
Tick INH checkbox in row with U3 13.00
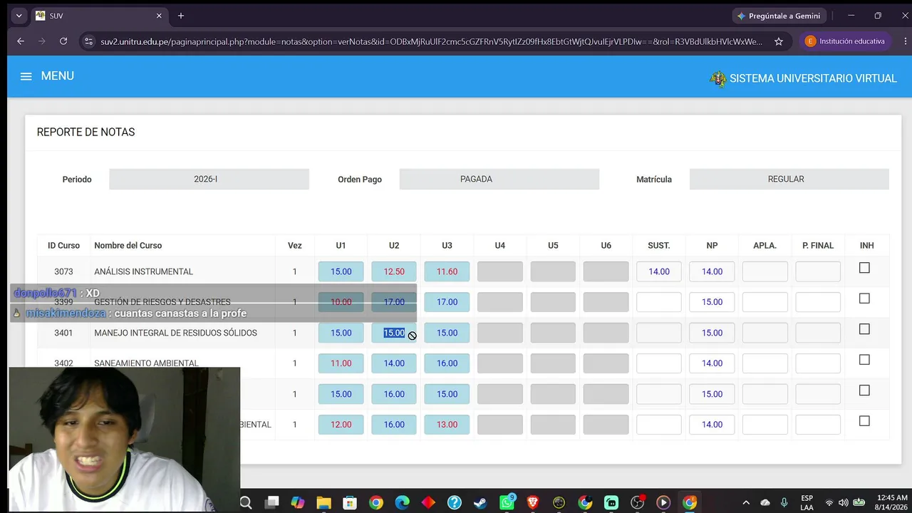tap(864, 421)
